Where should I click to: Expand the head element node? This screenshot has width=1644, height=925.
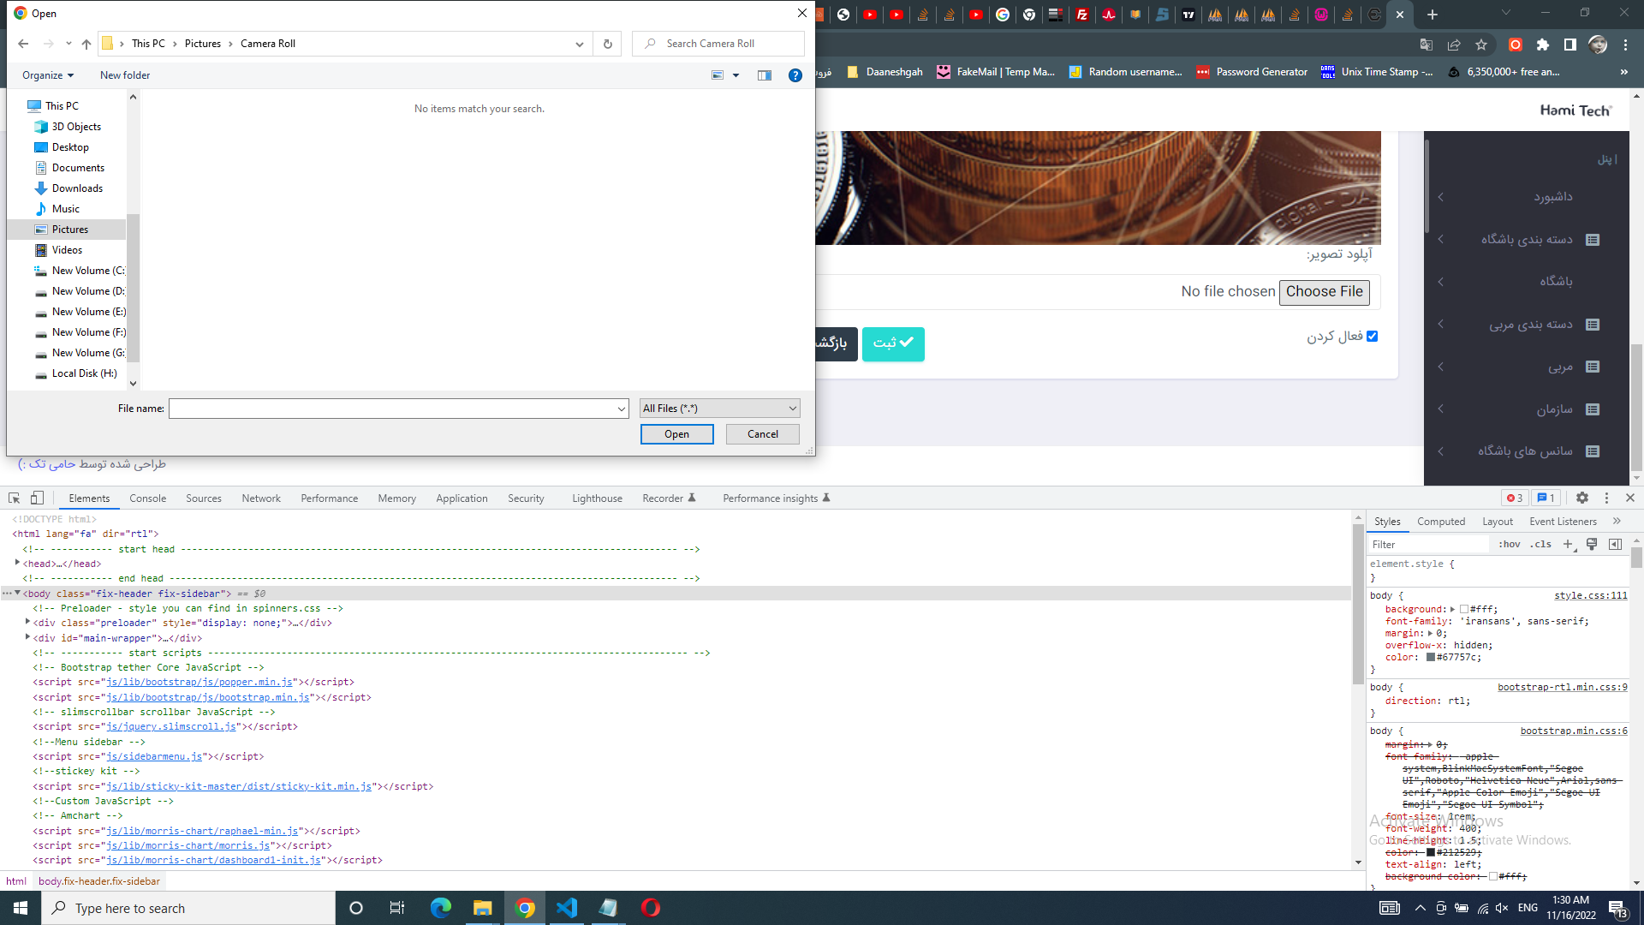click(17, 563)
